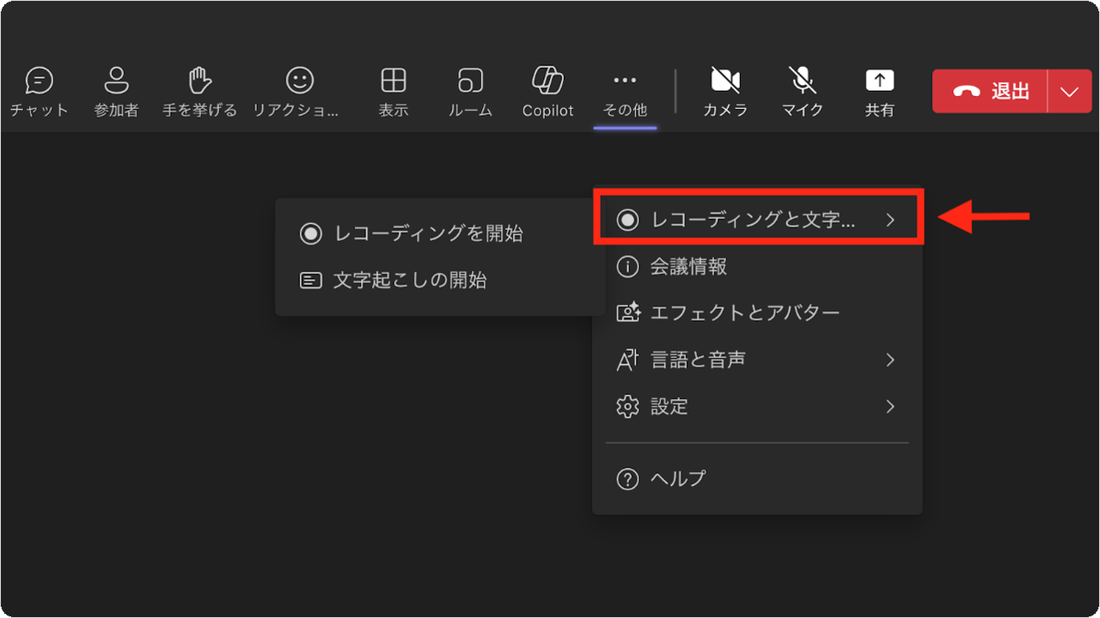Click the question mark icon beside ヘルプ
This screenshot has width=1100, height=618.
pos(628,479)
